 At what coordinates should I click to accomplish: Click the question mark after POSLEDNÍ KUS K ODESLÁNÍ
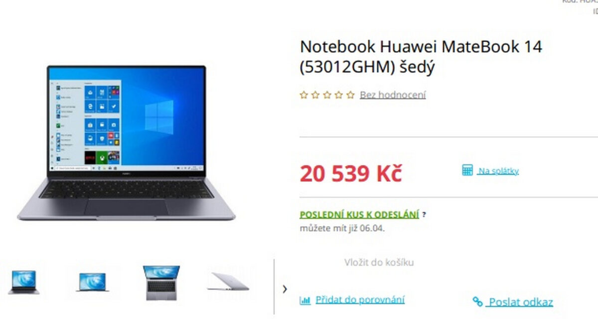[x=424, y=215]
